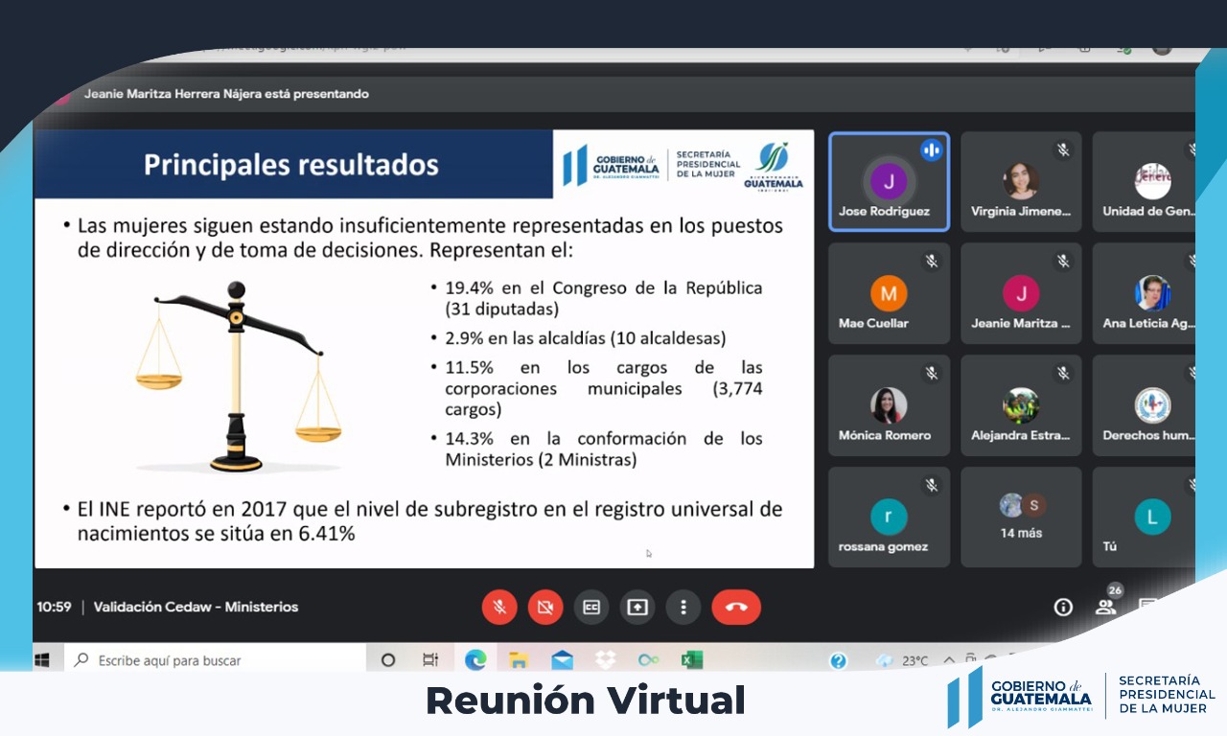Click Virginia Jimenez's participant tile
The height and width of the screenshot is (736, 1227).
coord(1021,182)
